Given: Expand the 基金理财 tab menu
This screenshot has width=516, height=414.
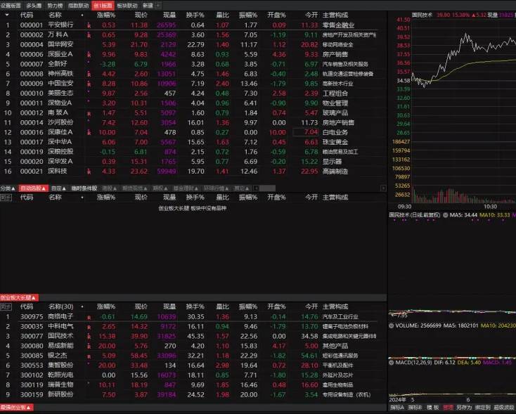Looking at the screenshot, I should [186, 188].
